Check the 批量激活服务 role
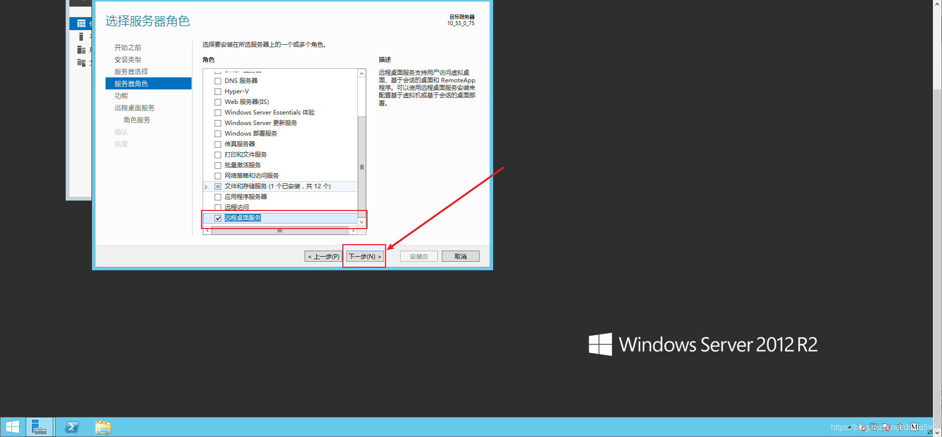 coord(218,165)
